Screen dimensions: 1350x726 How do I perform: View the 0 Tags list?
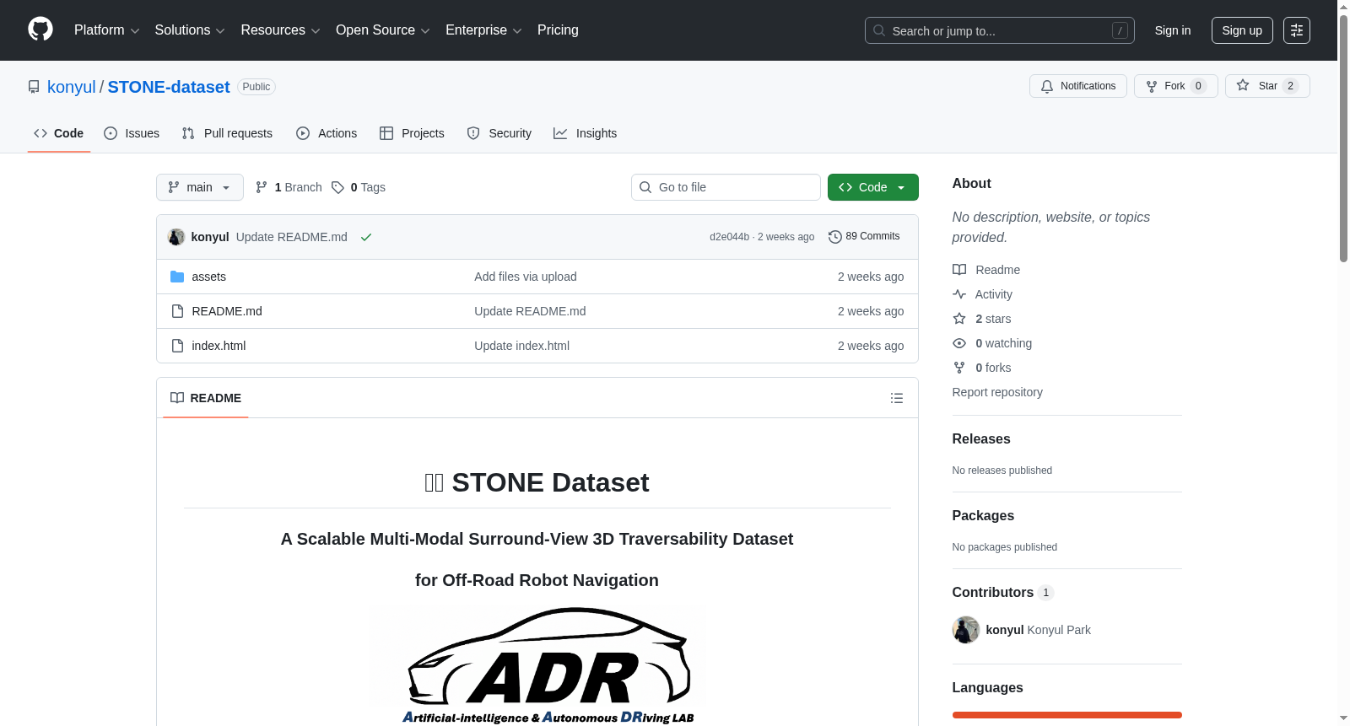tap(359, 187)
